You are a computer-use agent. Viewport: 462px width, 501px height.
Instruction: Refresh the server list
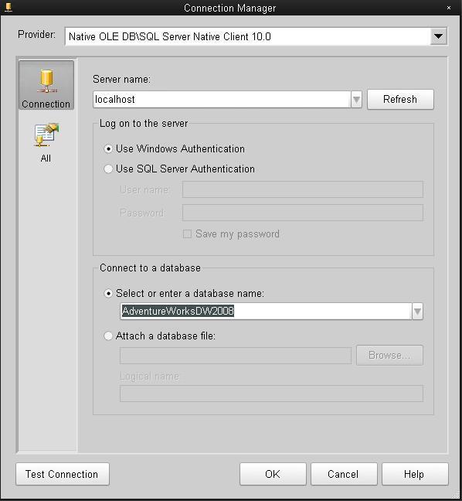400,100
